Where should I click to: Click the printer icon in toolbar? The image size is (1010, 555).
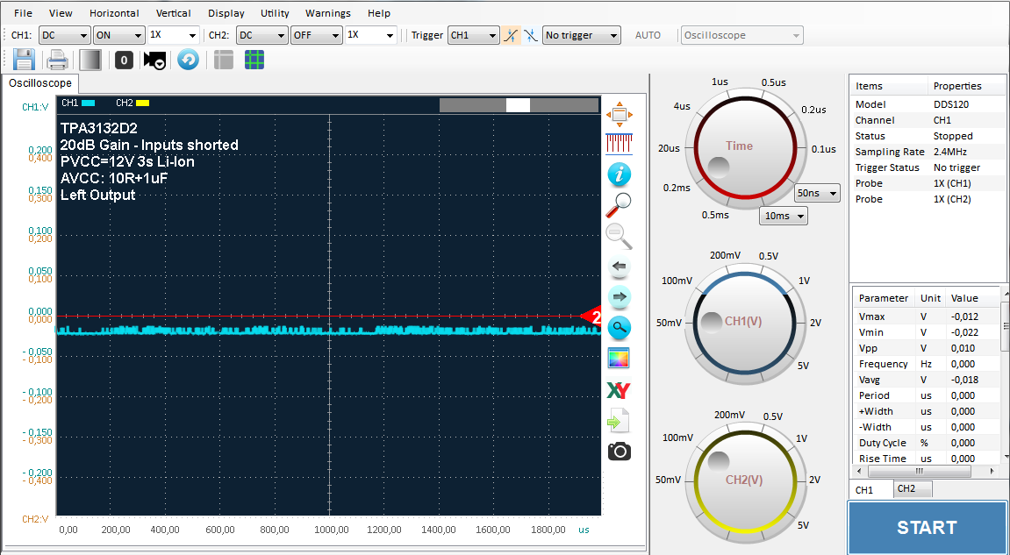pos(57,60)
